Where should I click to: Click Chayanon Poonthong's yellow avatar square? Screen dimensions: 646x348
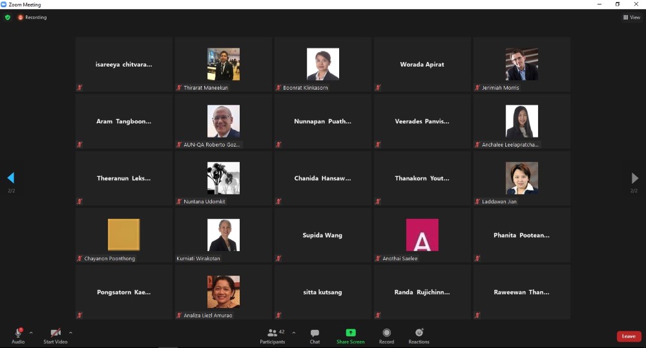(123, 234)
